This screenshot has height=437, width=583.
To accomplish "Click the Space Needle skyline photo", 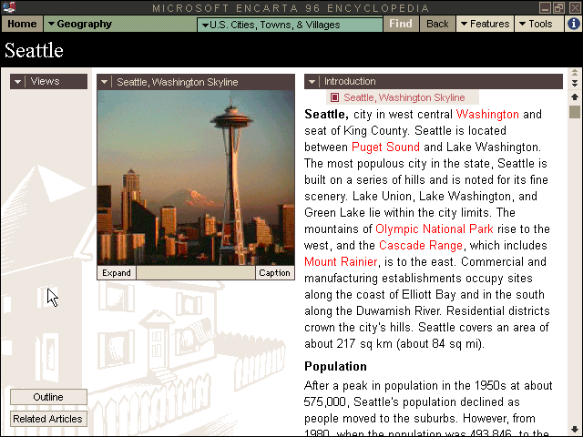I will 196,178.
